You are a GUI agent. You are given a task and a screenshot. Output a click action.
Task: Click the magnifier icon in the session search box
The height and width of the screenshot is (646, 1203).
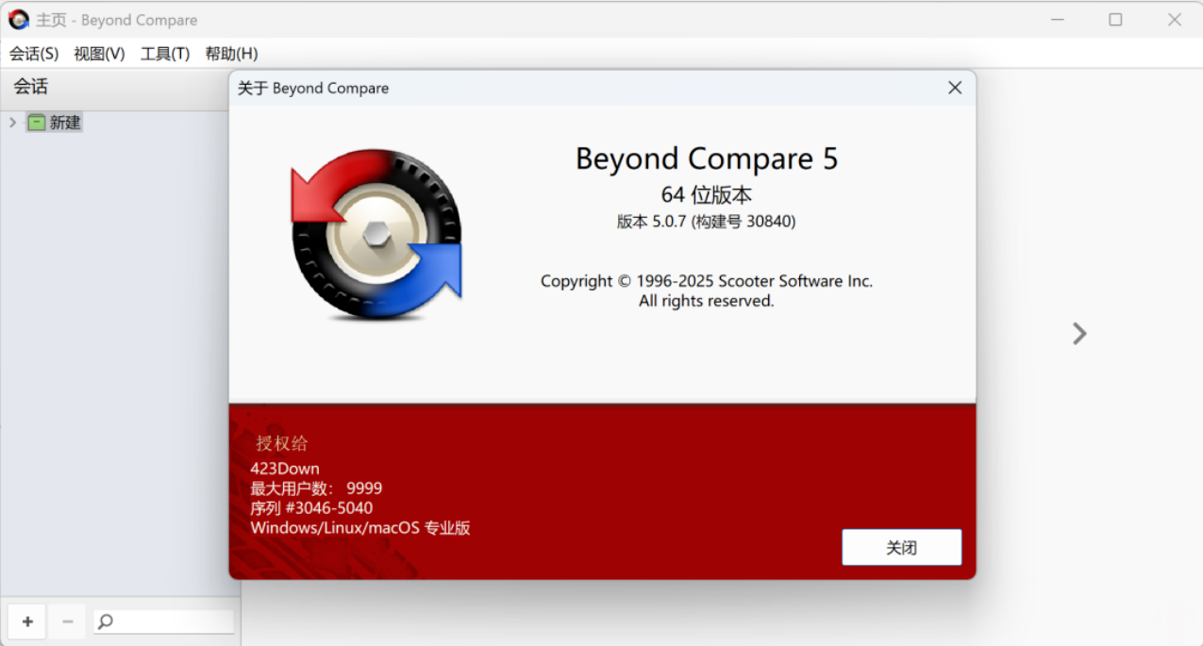coord(106,621)
